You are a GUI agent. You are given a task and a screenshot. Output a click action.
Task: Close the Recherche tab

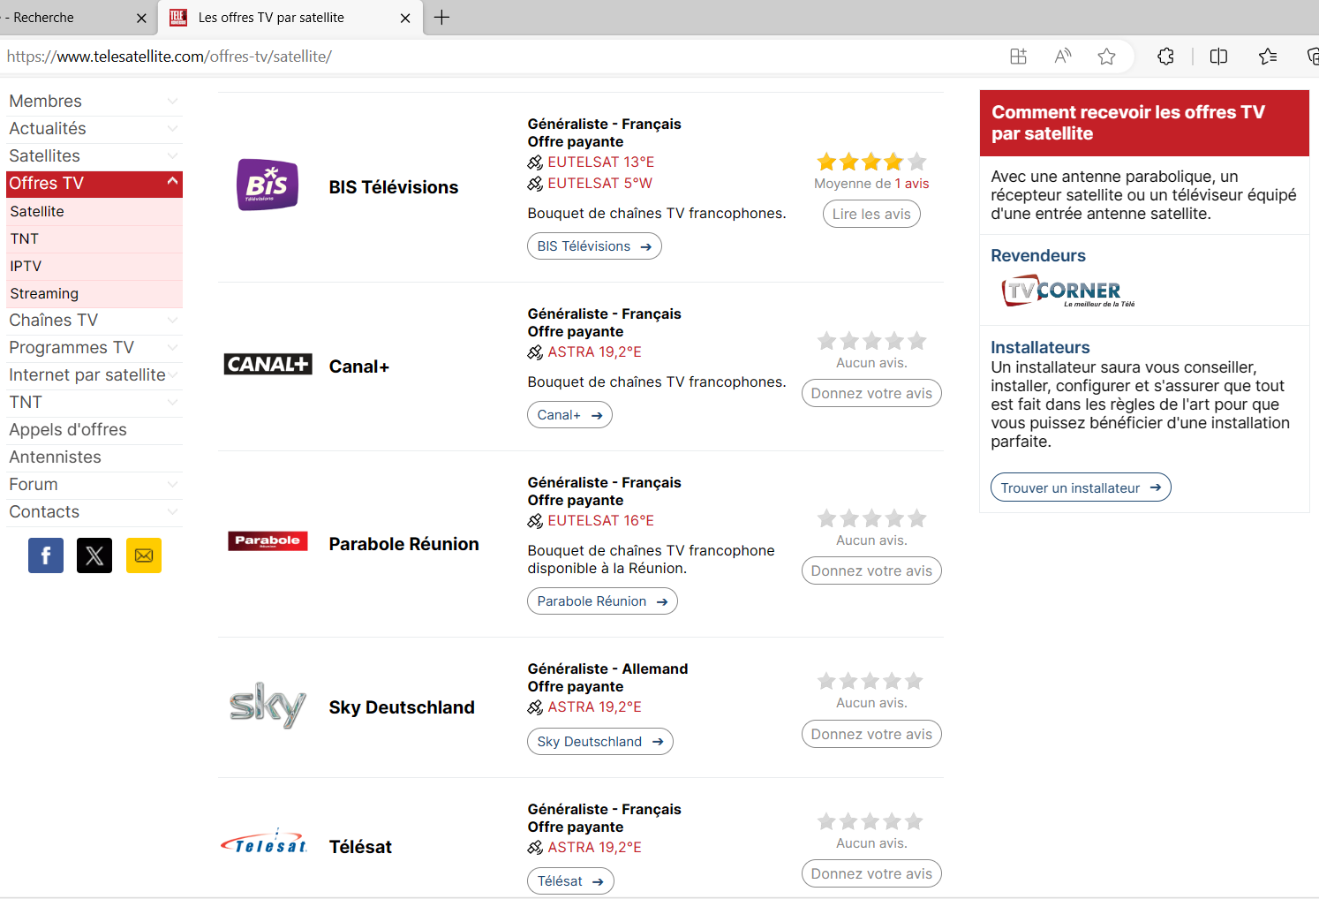(141, 18)
